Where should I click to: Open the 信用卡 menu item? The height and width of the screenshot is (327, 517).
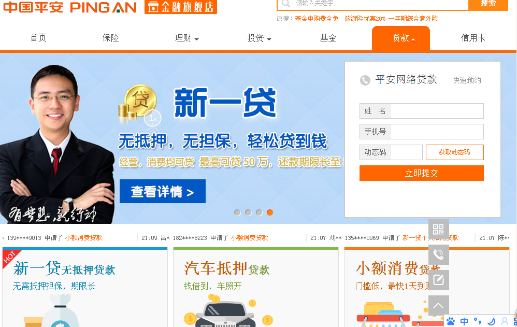point(473,38)
